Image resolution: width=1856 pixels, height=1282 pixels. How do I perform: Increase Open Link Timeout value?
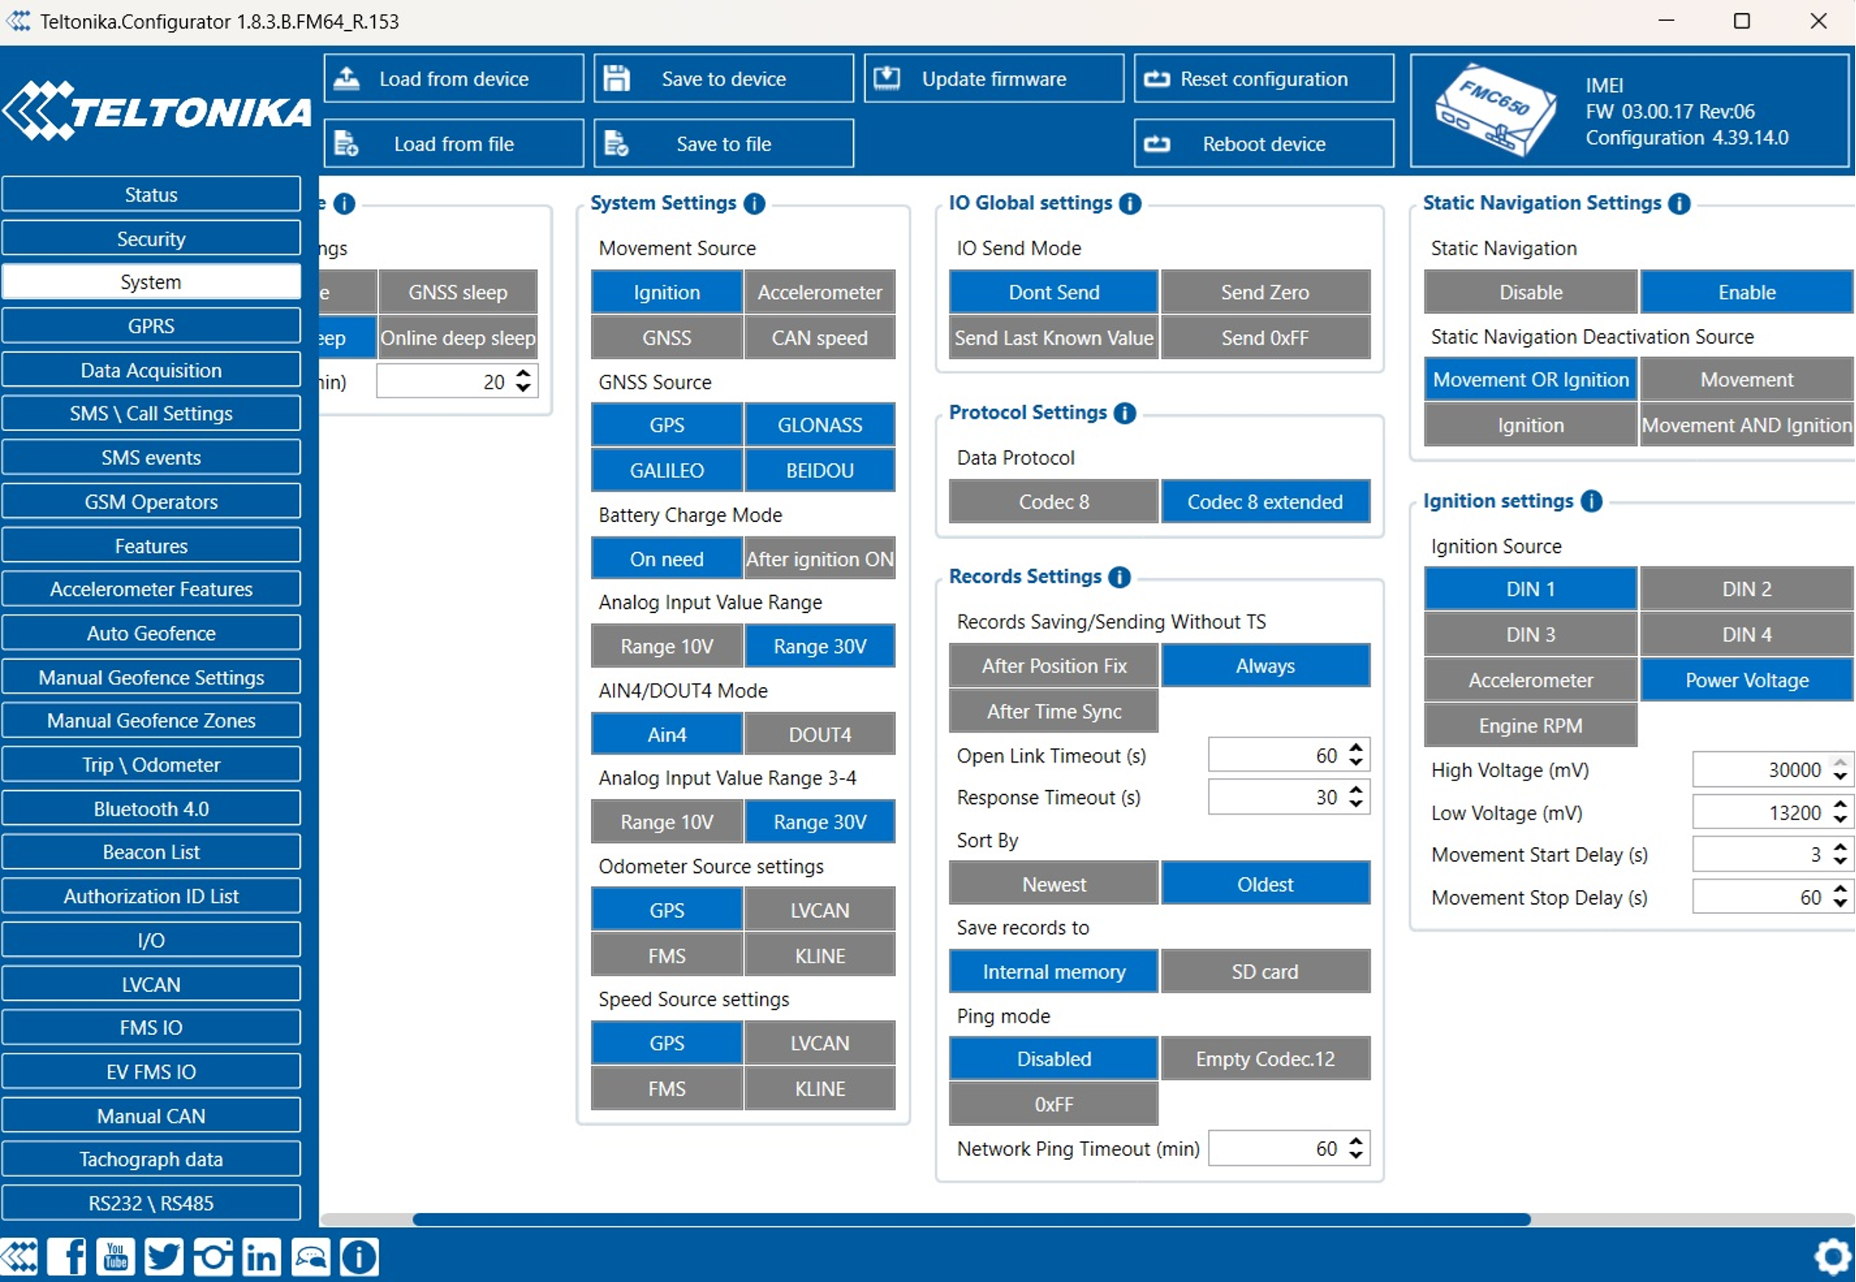pyautogui.click(x=1355, y=748)
